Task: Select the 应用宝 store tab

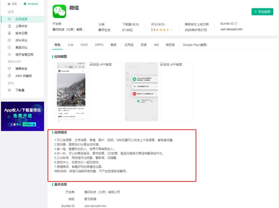Action: click(128, 45)
